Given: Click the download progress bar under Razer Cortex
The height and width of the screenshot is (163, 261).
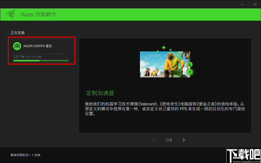Looking at the screenshot, I should tap(41, 61).
